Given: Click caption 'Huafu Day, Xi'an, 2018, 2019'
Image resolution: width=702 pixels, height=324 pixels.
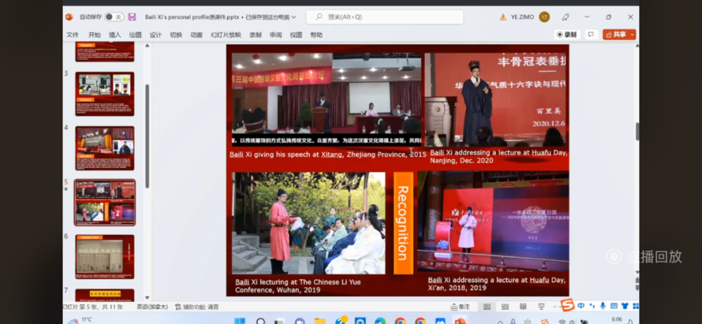Looking at the screenshot, I should (x=497, y=284).
